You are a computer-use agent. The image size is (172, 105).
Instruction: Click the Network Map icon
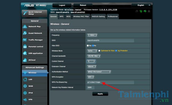pos(25,27)
